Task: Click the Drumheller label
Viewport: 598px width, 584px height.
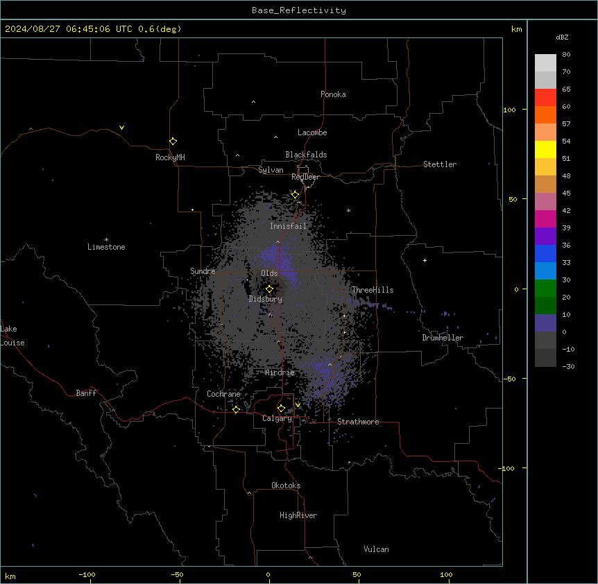Action: tap(443, 338)
